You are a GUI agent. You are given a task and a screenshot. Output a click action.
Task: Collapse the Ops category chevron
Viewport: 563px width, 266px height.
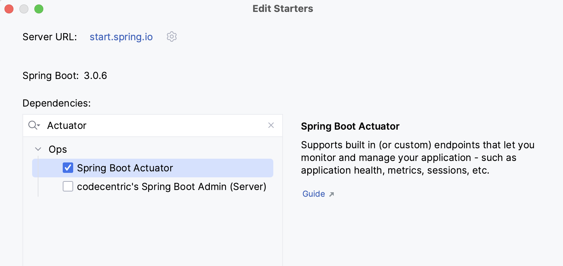(38, 149)
